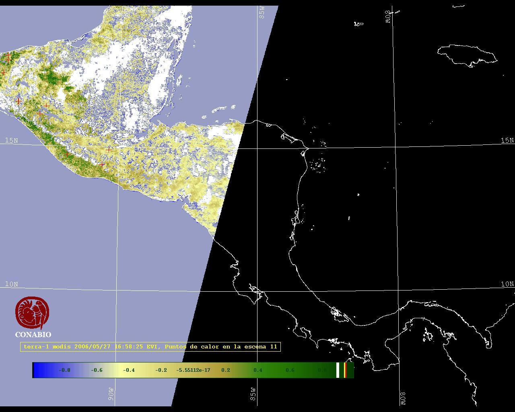Click the 80W label at the top
Image resolution: width=515 pixels, height=412 pixels.
click(x=388, y=16)
